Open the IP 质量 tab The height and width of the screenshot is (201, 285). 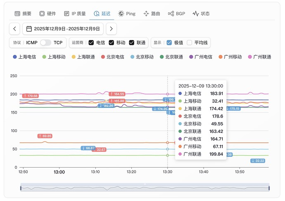[x=75, y=14]
